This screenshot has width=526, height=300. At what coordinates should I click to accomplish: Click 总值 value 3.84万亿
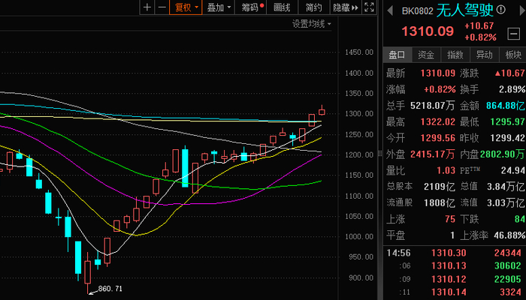click(506, 187)
